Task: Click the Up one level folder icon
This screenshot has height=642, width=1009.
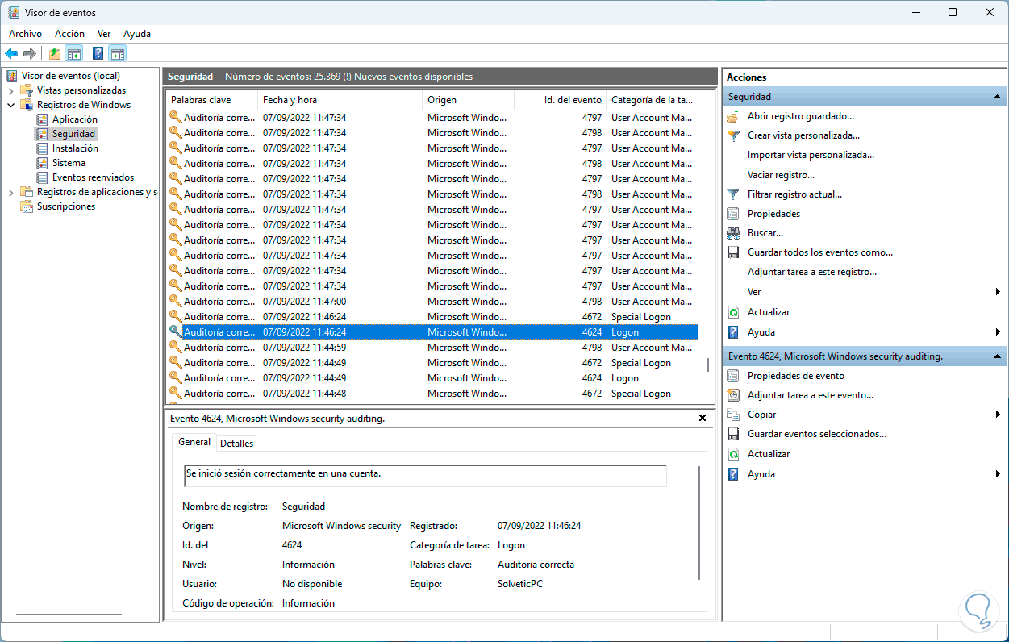Action: point(54,54)
